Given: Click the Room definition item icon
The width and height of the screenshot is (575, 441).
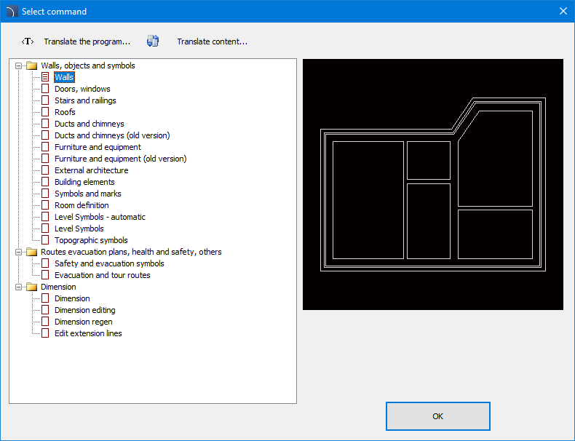Looking at the screenshot, I should 45,205.
